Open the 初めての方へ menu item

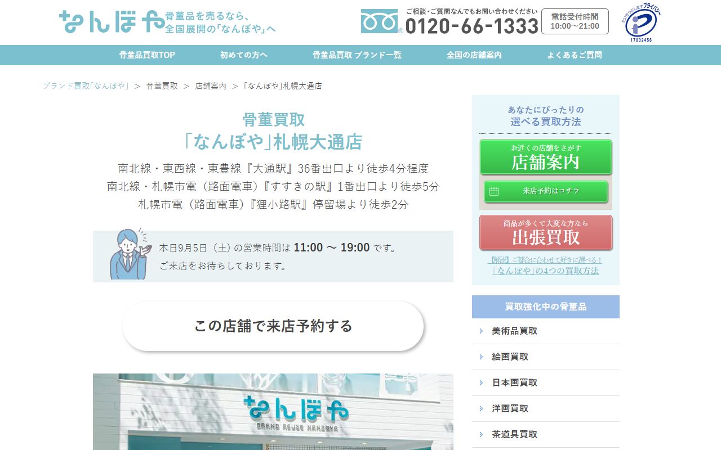[x=244, y=55]
